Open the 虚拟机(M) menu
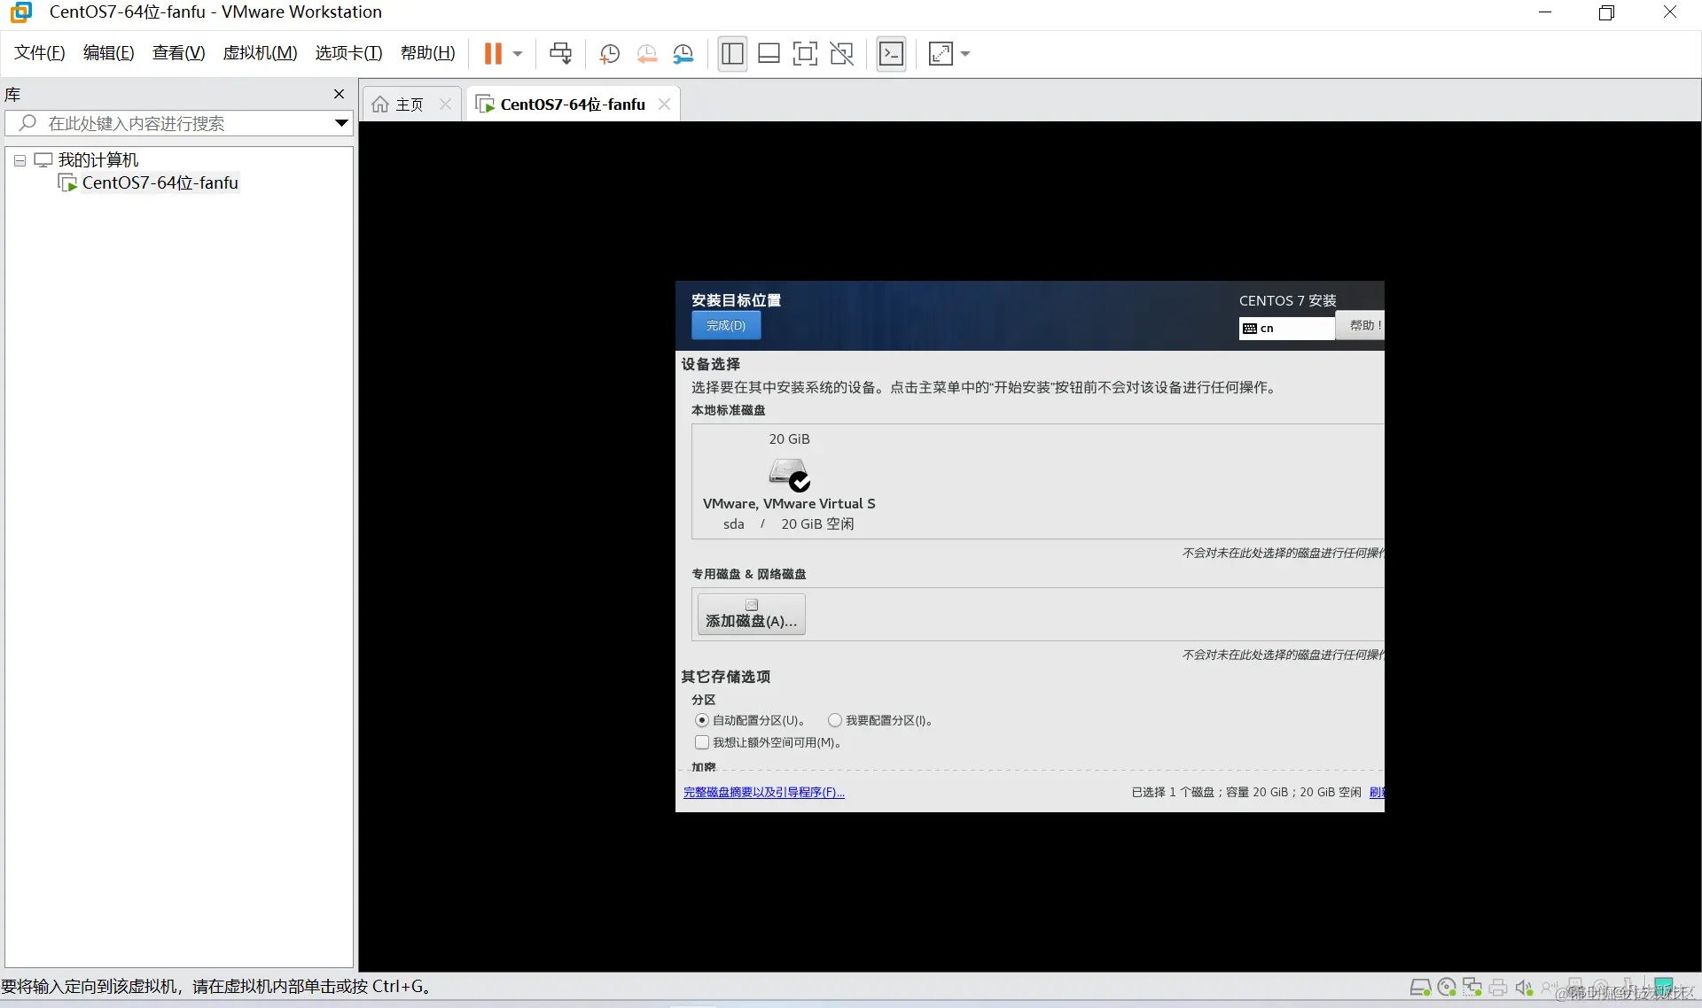 [260, 53]
